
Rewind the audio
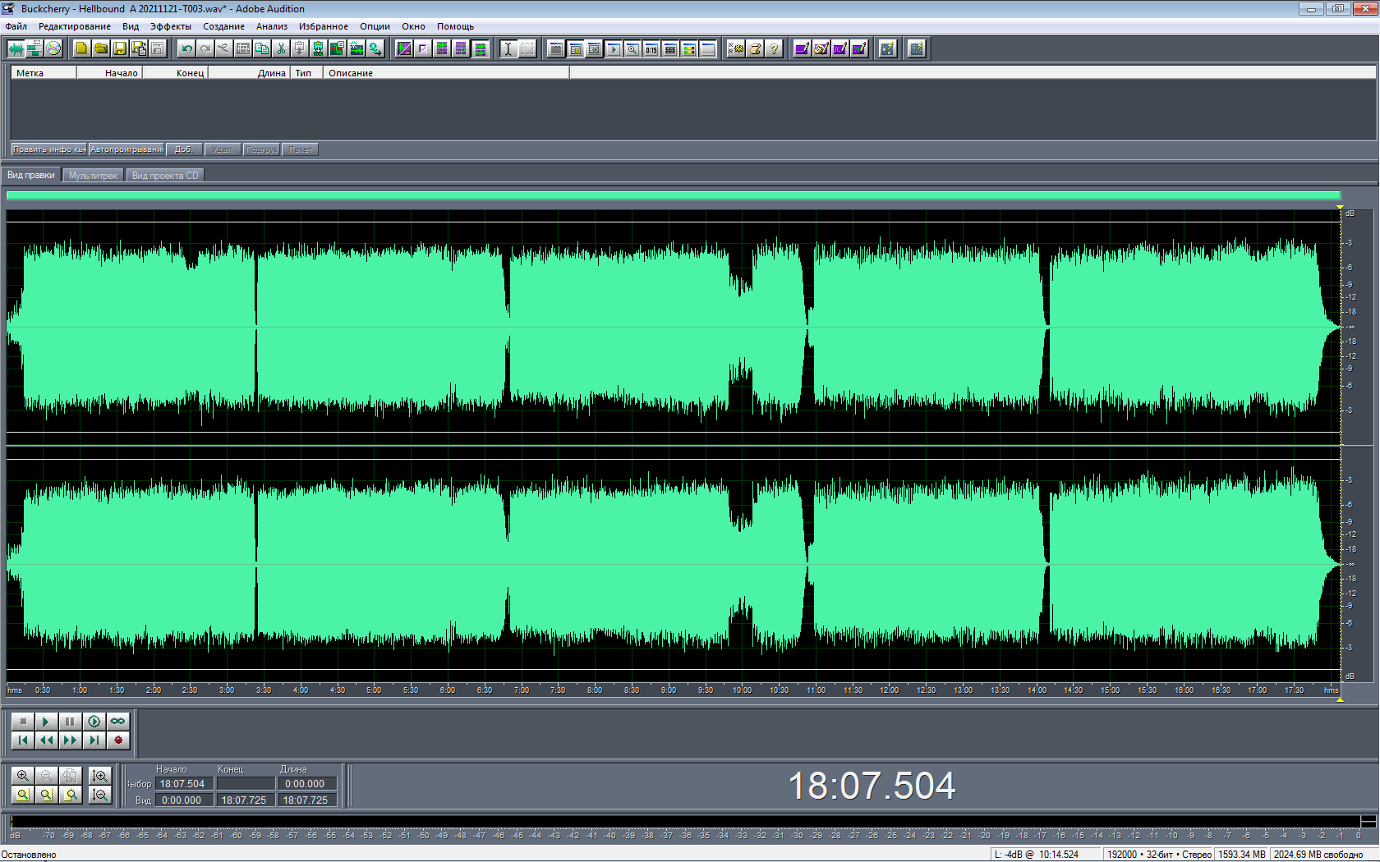point(46,740)
